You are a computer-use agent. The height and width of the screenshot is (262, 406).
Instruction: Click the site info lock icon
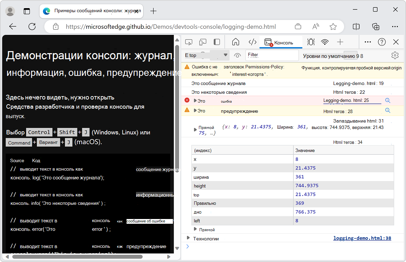56,27
